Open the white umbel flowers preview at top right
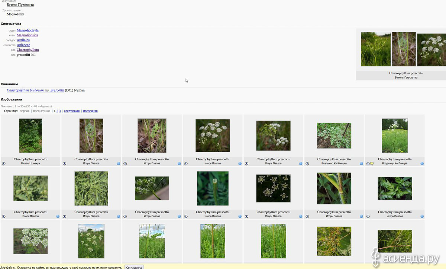446x269 pixels. [x=431, y=50]
